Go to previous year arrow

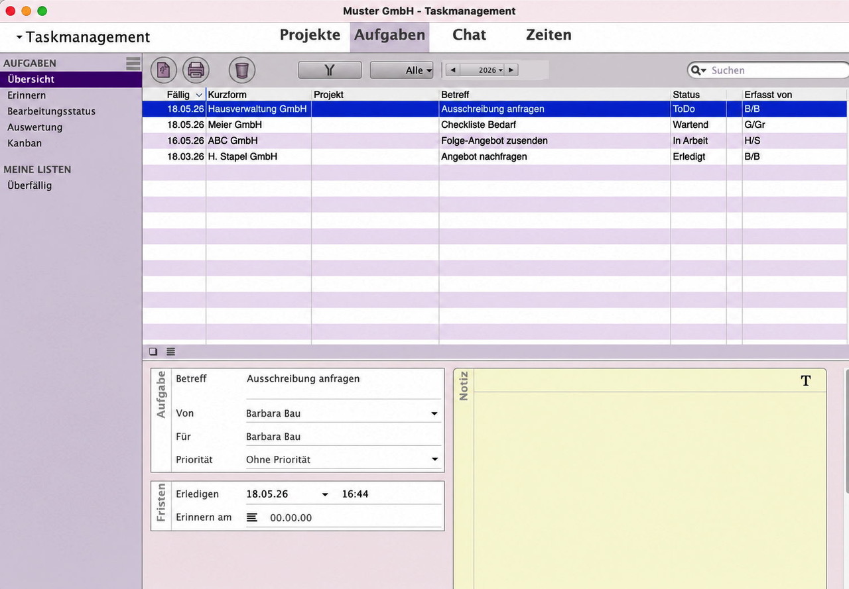coord(452,70)
